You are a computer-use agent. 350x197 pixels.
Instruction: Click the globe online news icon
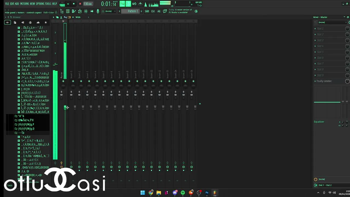(x=196, y=11)
